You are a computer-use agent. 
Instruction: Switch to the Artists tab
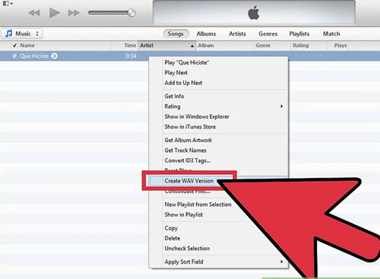(x=237, y=33)
